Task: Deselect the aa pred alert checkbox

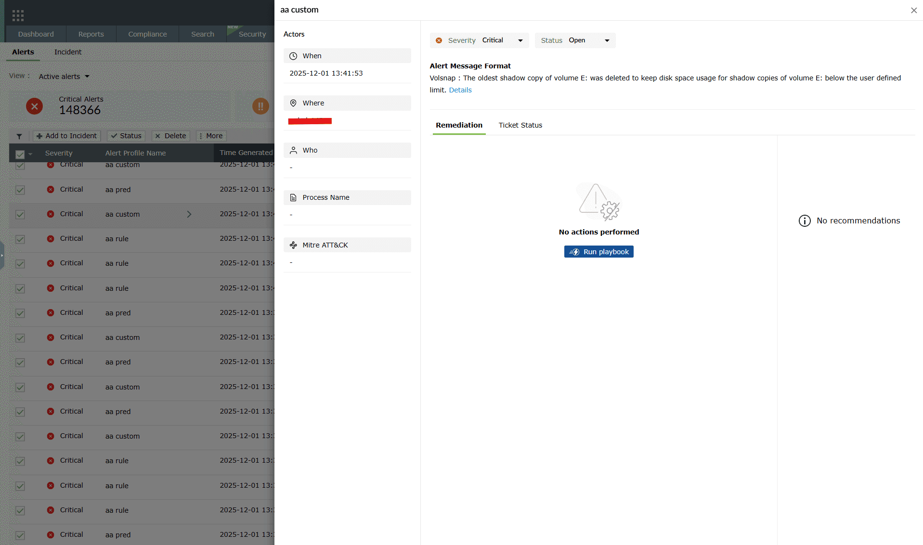Action: pyautogui.click(x=20, y=190)
